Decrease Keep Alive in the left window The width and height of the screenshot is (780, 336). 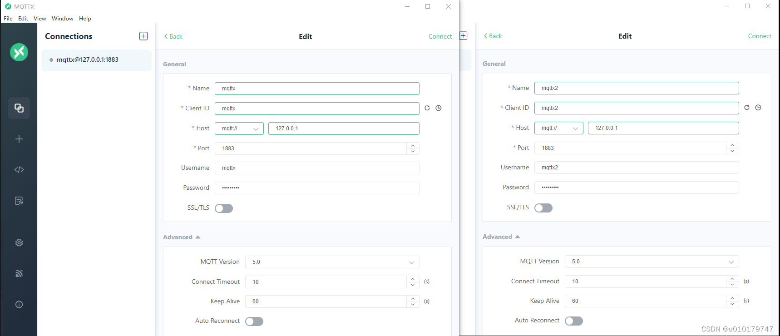[413, 304]
